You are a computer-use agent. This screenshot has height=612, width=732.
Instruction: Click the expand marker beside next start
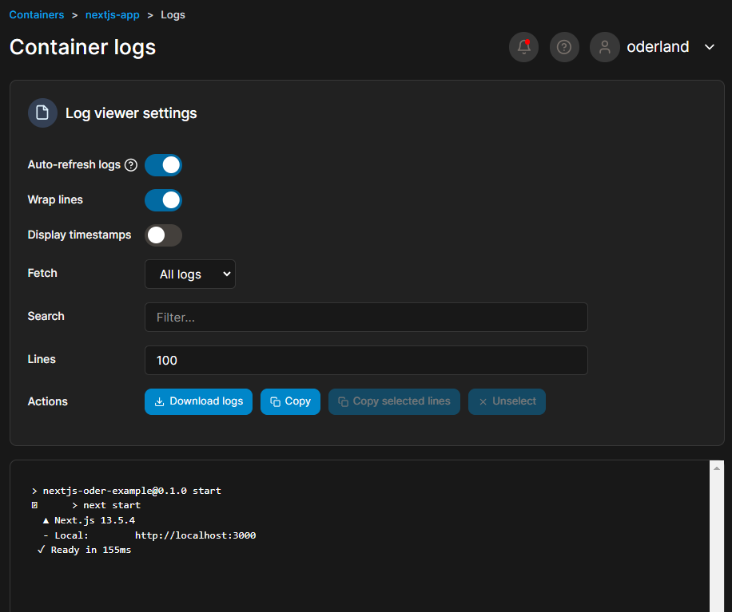pyautogui.click(x=34, y=505)
